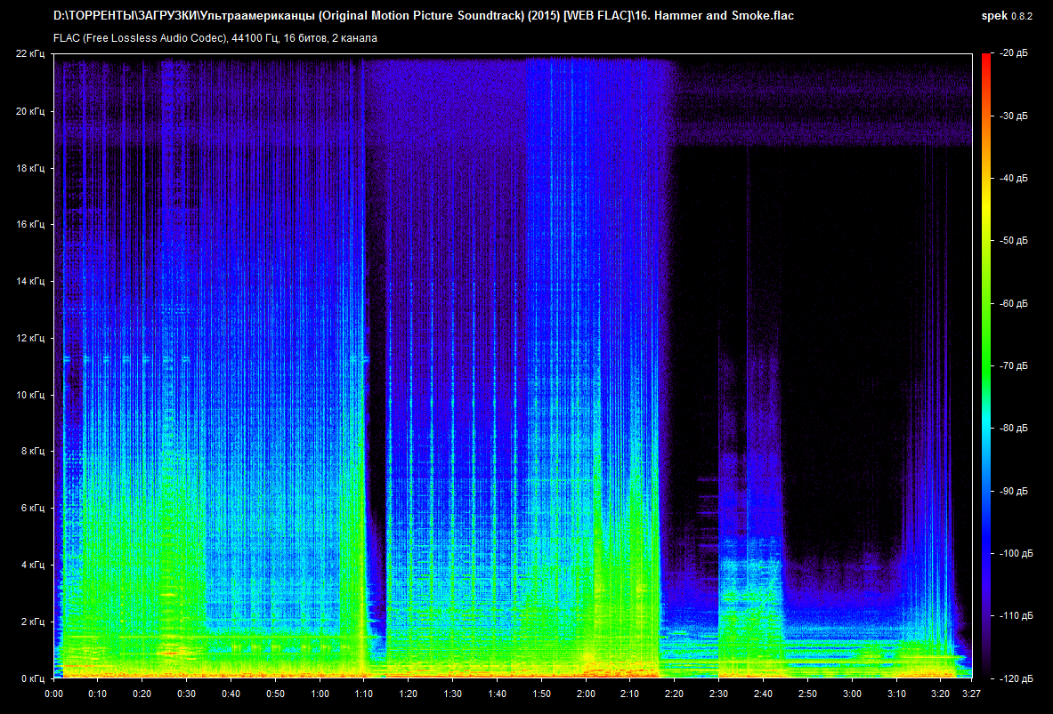Click the '2:00' time axis label
1053x714 pixels.
pos(586,694)
